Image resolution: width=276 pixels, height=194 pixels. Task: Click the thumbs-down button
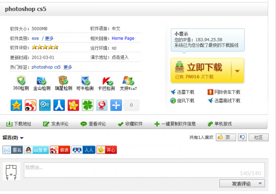point(242,137)
